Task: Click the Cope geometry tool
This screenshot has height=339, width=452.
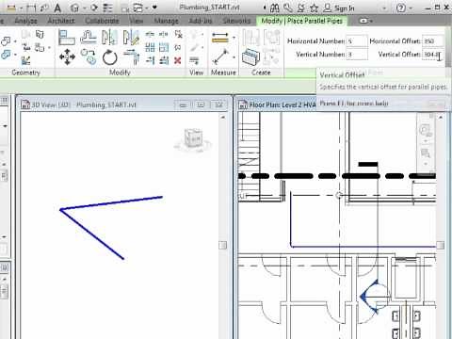Action: pos(6,41)
